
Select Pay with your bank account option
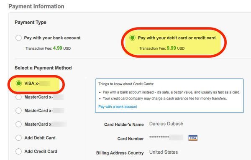point(18,38)
